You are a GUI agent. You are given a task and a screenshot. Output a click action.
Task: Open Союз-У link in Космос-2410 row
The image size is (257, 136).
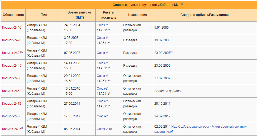click(102, 25)
